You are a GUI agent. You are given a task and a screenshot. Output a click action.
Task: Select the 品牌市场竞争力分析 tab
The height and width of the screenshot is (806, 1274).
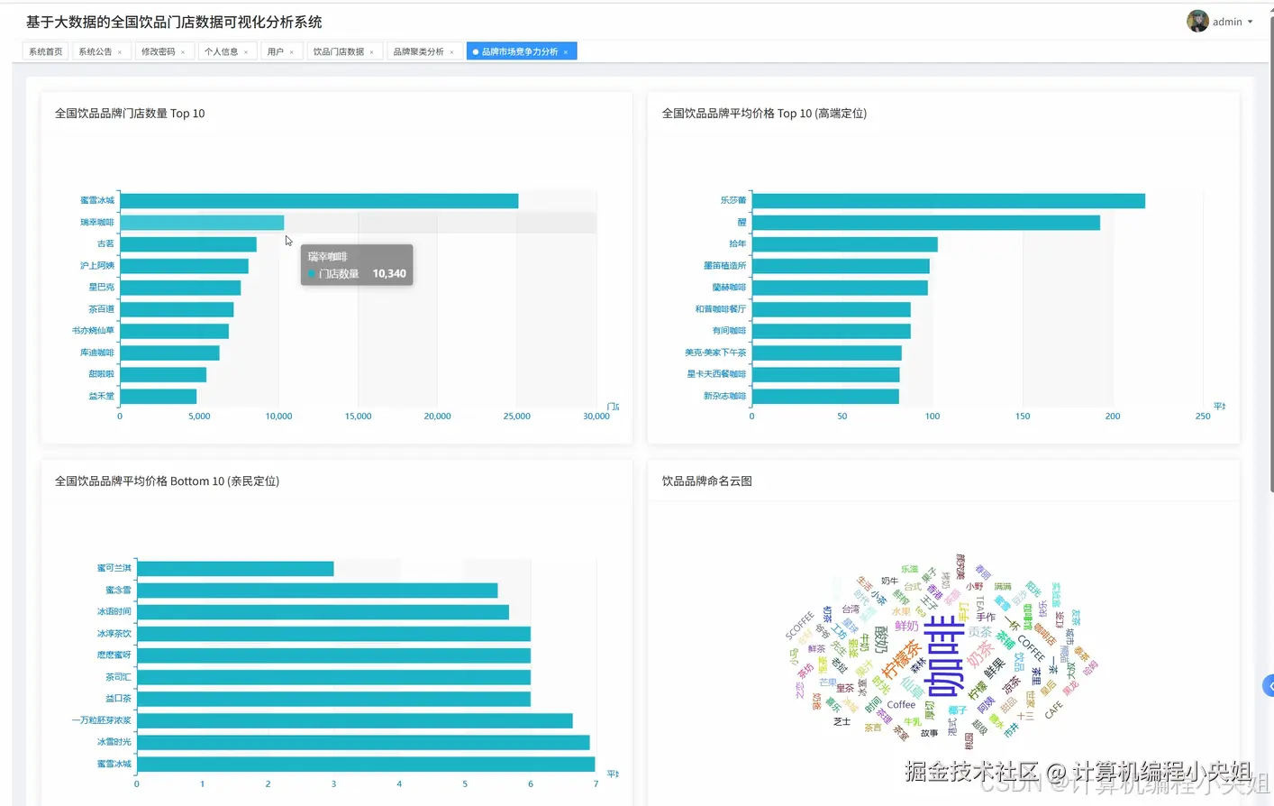[520, 51]
